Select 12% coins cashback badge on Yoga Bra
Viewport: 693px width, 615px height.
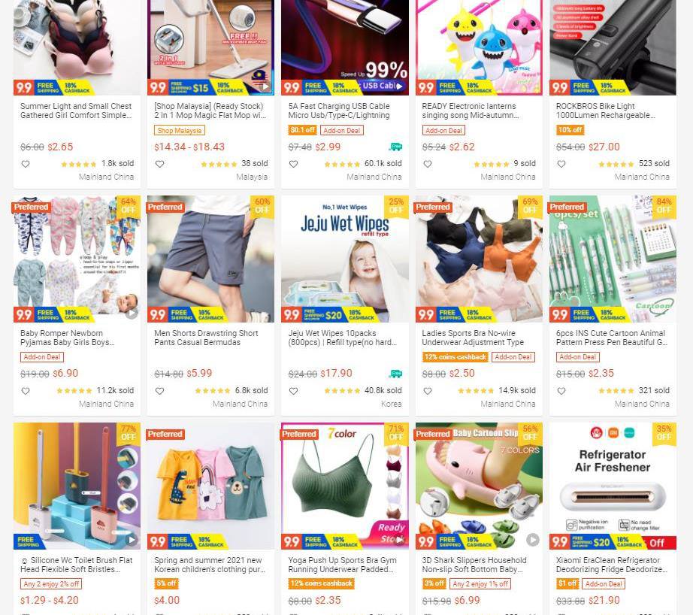[x=321, y=583]
